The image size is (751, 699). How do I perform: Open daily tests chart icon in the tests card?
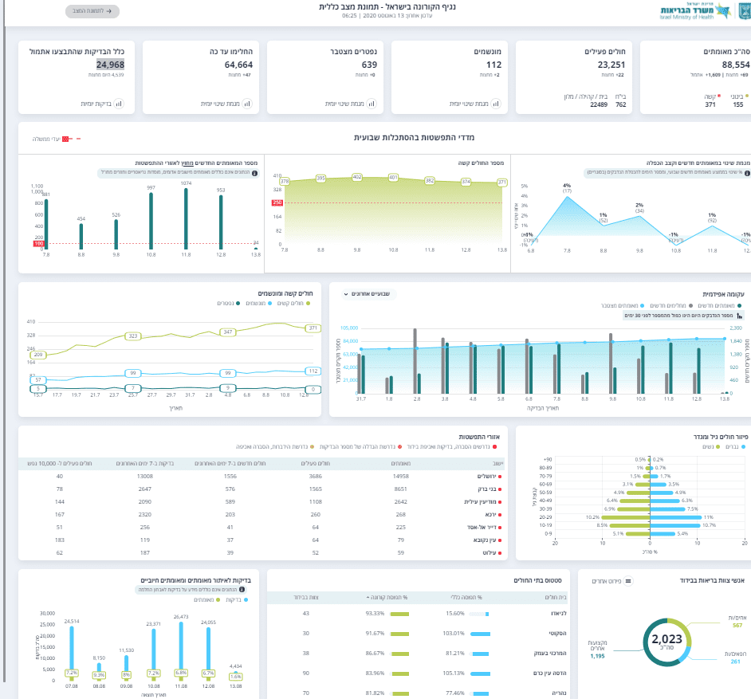point(119,104)
